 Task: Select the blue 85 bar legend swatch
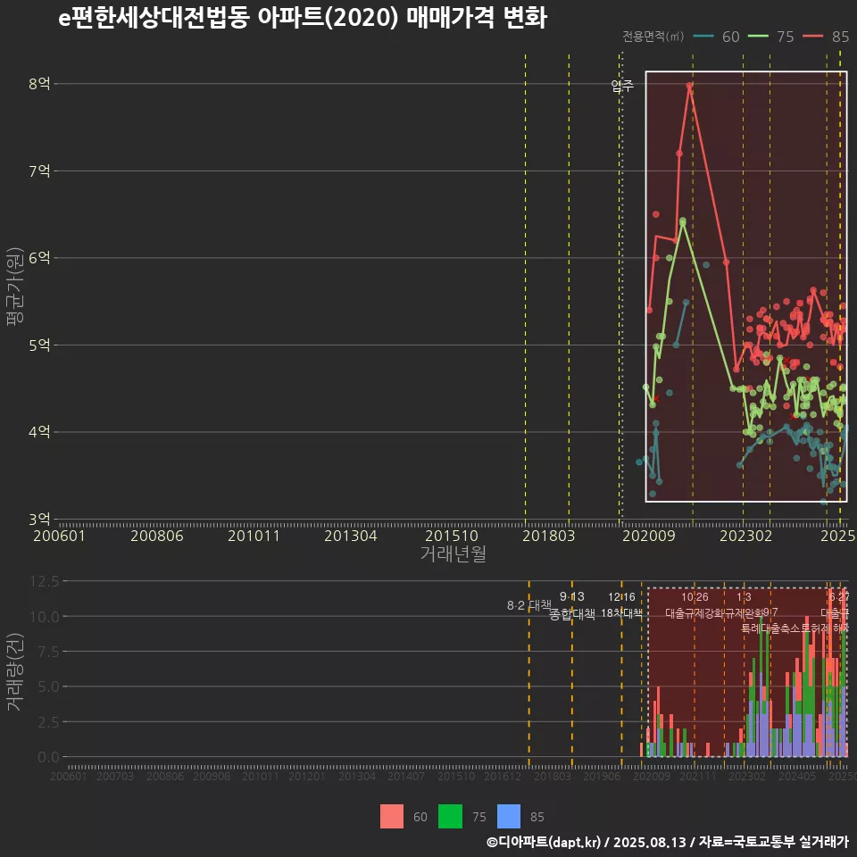coord(509,817)
